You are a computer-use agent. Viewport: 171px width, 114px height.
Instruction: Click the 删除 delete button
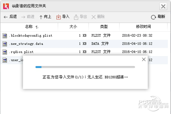tap(98, 17)
